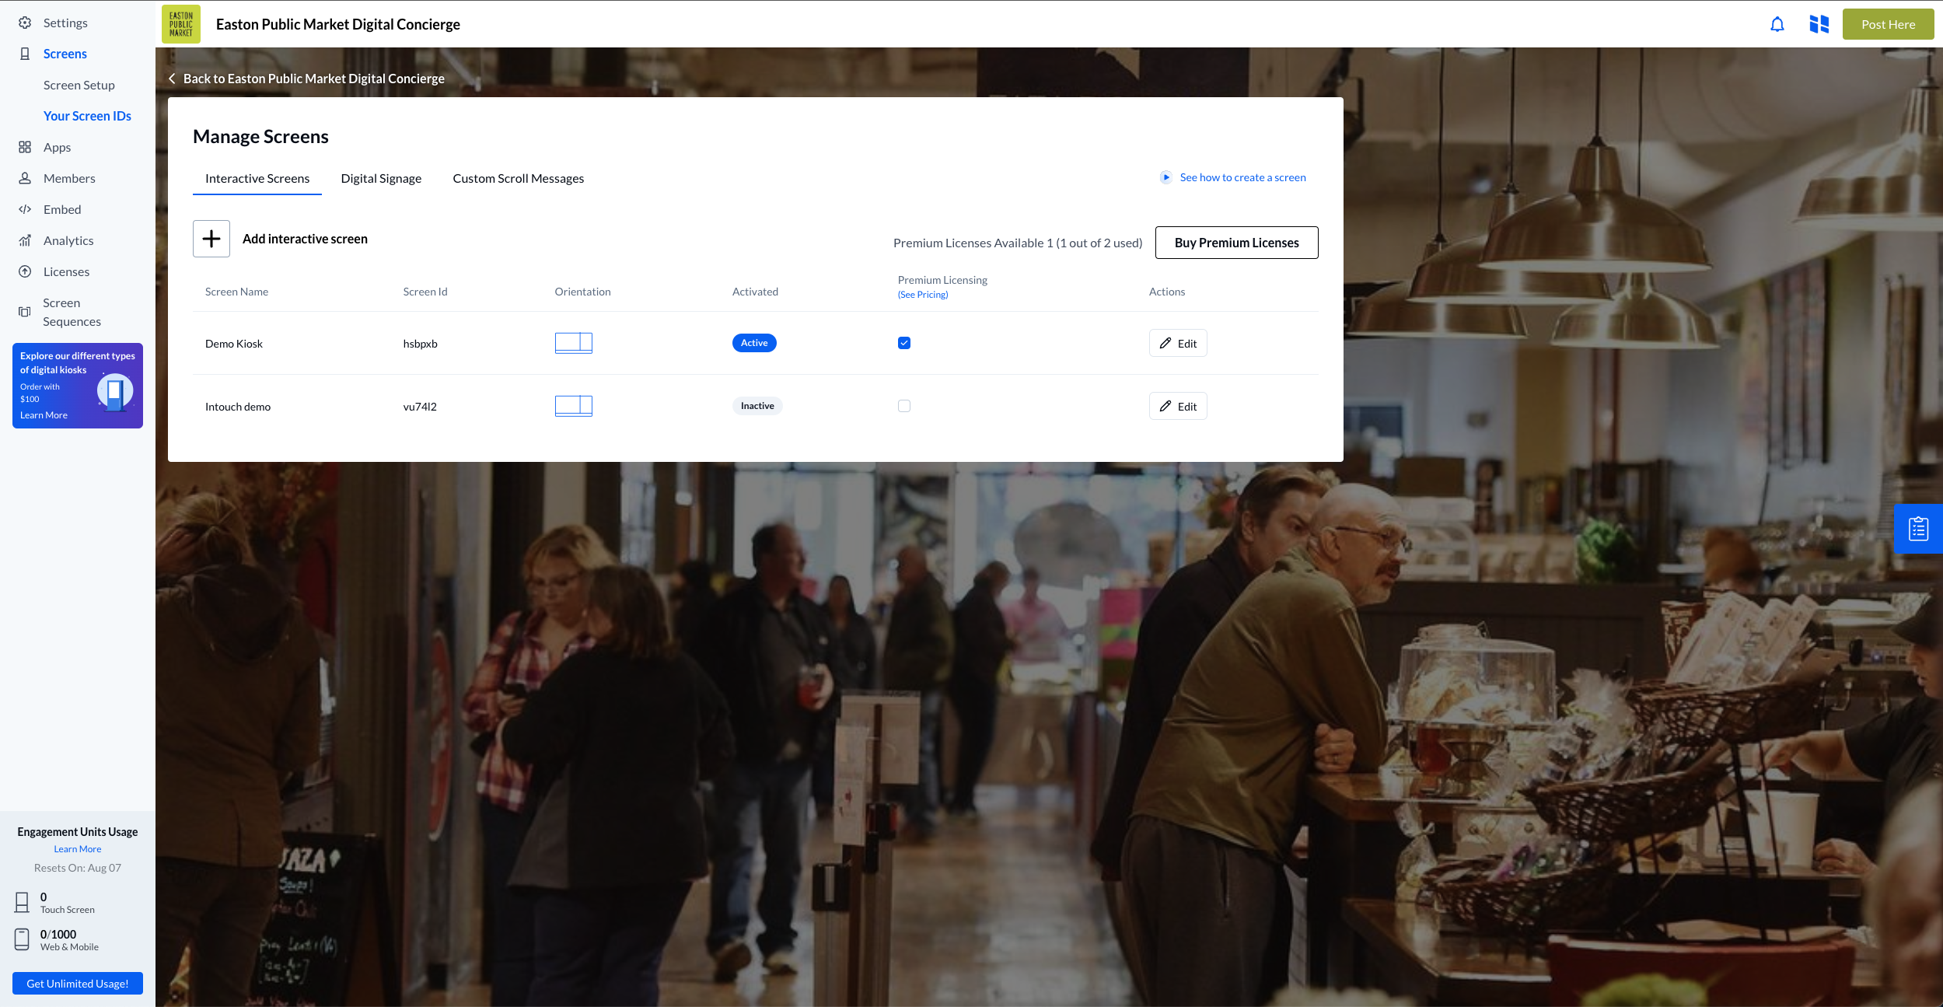
Task: Click the notification bell icon
Action: point(1777,24)
